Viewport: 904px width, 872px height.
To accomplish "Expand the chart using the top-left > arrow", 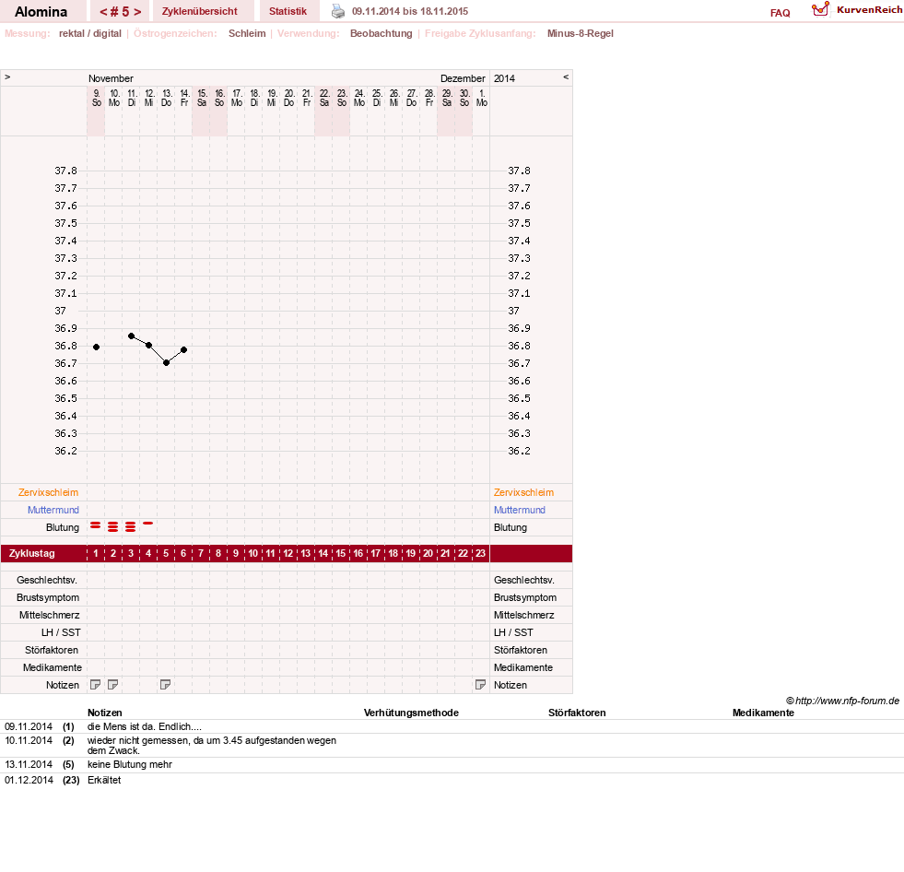I will (7, 77).
